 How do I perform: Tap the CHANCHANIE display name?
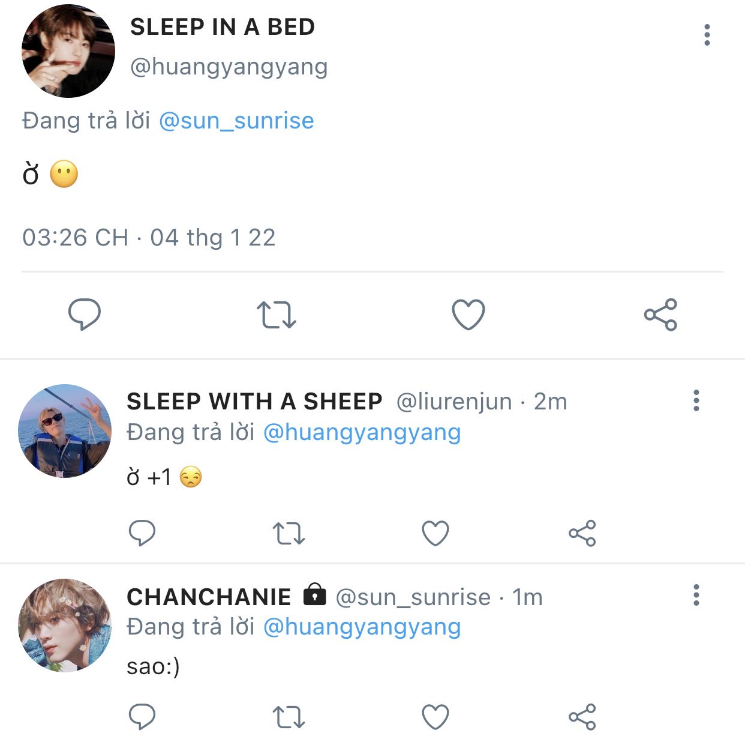click(x=209, y=597)
